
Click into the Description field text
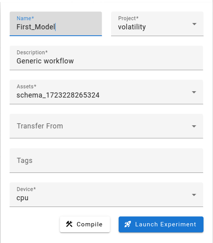click(45, 61)
